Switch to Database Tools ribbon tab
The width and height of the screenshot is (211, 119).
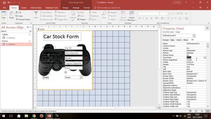click(52, 8)
